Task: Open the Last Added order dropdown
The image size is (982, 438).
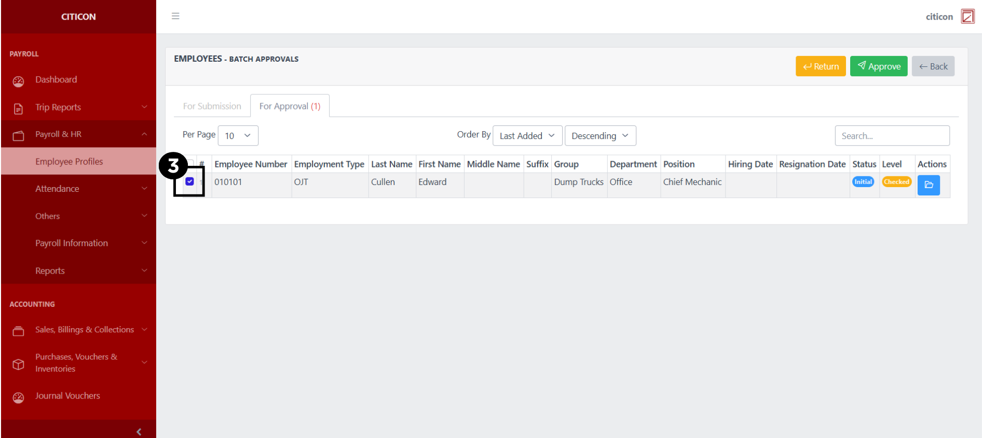Action: pos(527,136)
